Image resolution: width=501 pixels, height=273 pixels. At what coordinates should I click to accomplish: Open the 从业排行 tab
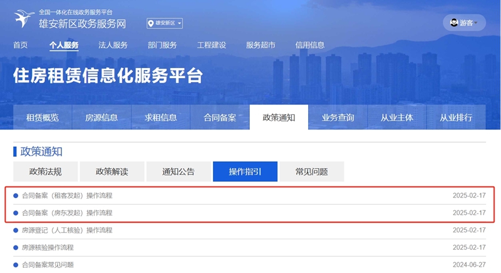click(x=456, y=117)
